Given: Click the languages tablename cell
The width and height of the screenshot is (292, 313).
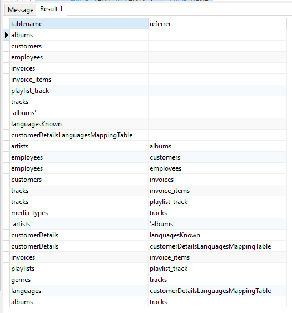Looking at the screenshot, I should (79, 291).
